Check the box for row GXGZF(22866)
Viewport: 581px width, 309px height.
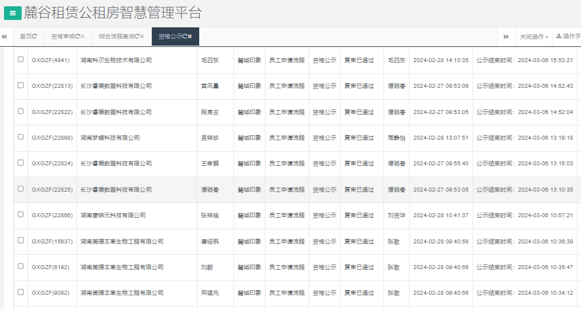tap(21, 214)
